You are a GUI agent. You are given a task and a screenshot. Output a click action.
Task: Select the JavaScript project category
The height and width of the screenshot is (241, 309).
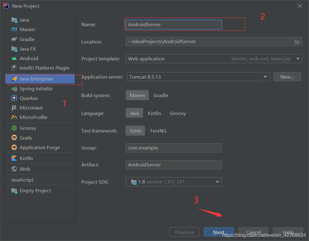pyautogui.click(x=40, y=180)
